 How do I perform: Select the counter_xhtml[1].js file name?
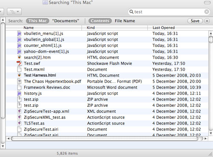point(43,46)
